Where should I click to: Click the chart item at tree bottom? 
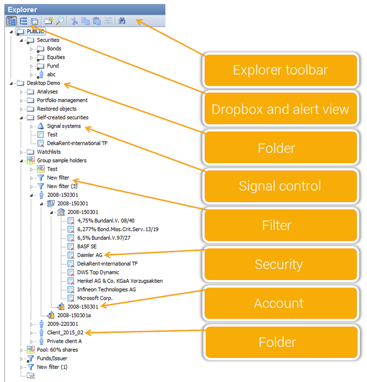coord(30,376)
